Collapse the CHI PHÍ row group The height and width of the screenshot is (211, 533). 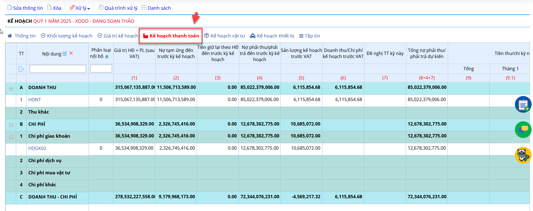[x=11, y=125]
